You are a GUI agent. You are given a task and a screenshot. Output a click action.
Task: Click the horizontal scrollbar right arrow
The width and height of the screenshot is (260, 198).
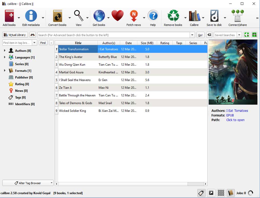(x=206, y=184)
